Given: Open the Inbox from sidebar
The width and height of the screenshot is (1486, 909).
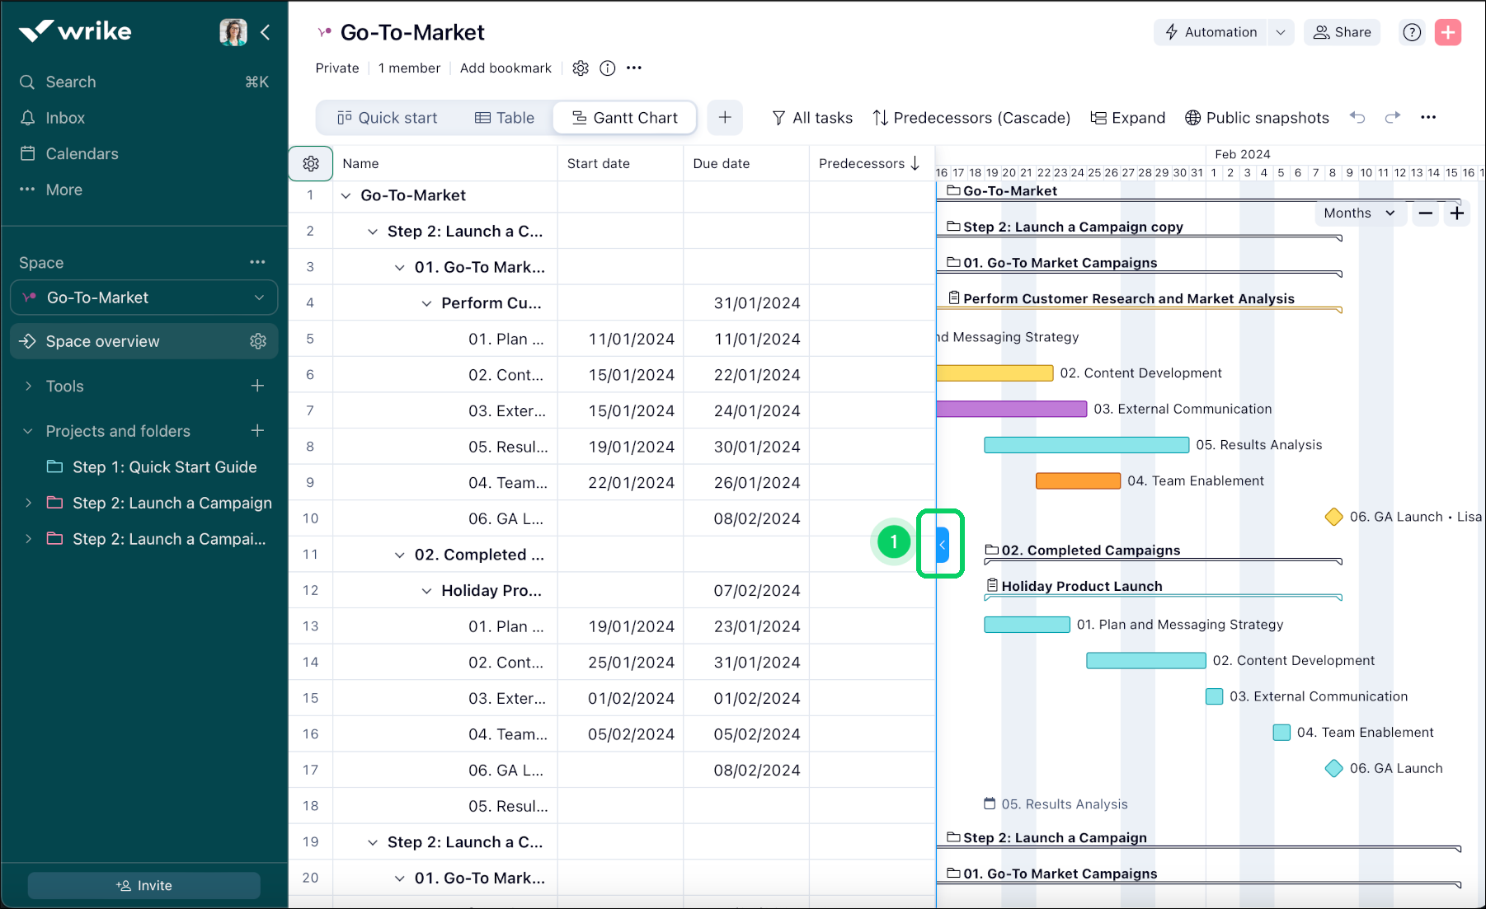Looking at the screenshot, I should 66,117.
